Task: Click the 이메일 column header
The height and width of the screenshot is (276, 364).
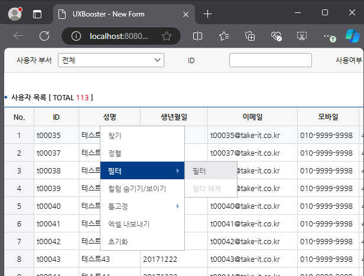Action: click(x=252, y=117)
